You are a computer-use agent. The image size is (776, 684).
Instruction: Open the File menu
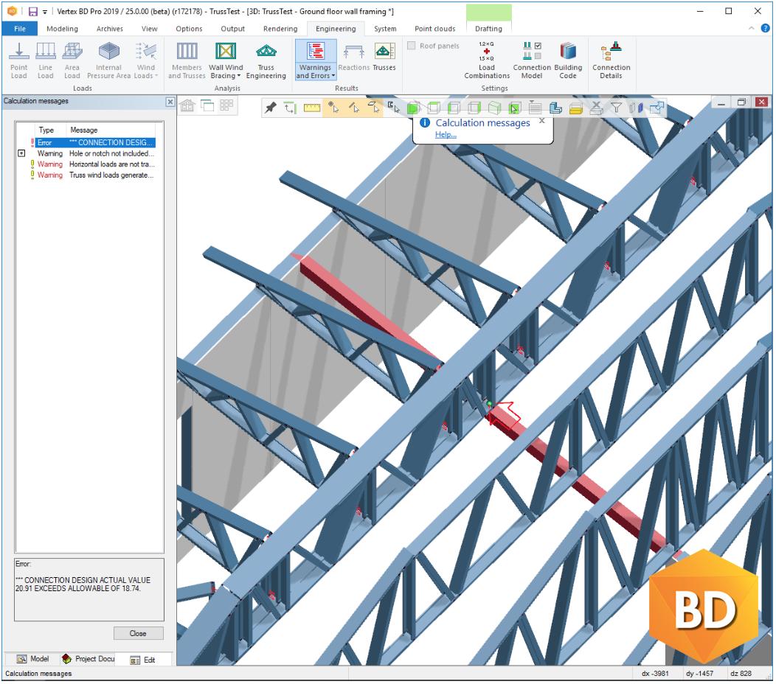(20, 29)
